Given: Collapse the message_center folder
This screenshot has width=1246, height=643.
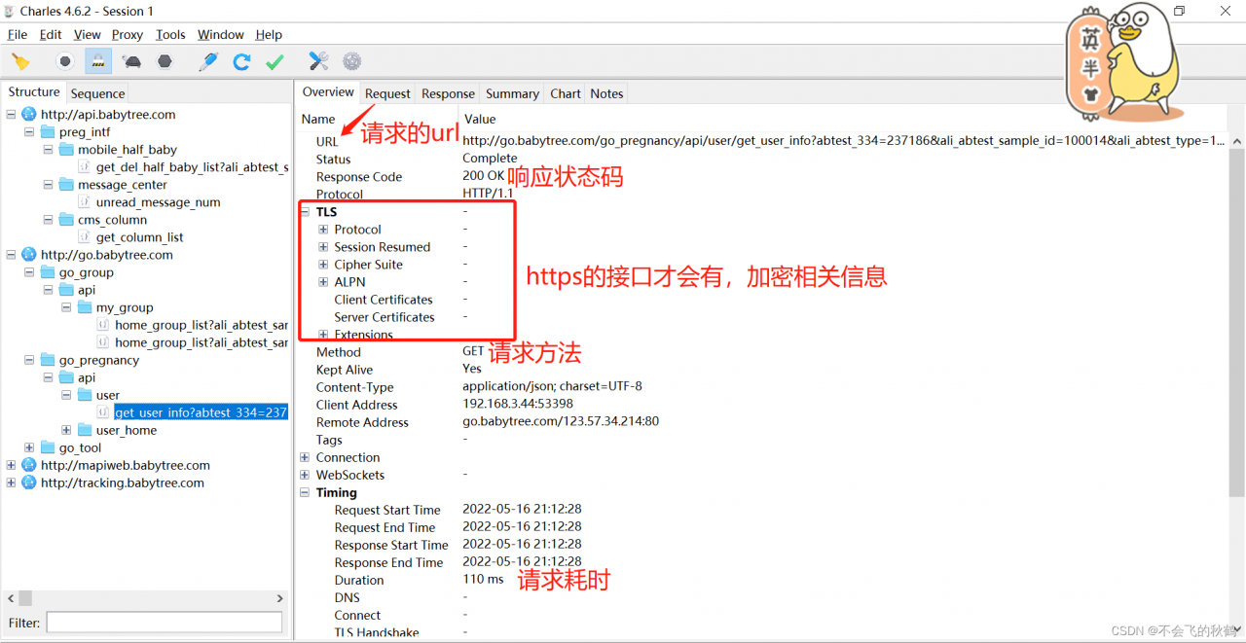Looking at the screenshot, I should click(49, 185).
